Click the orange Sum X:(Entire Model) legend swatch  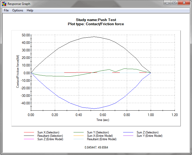point(78,136)
